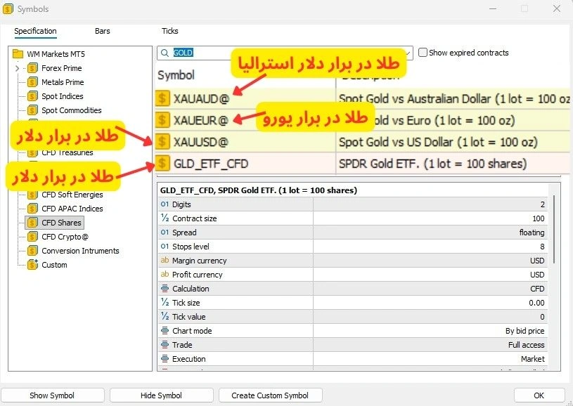Switch to the Ticks tab
The width and height of the screenshot is (573, 406).
pyautogui.click(x=170, y=31)
